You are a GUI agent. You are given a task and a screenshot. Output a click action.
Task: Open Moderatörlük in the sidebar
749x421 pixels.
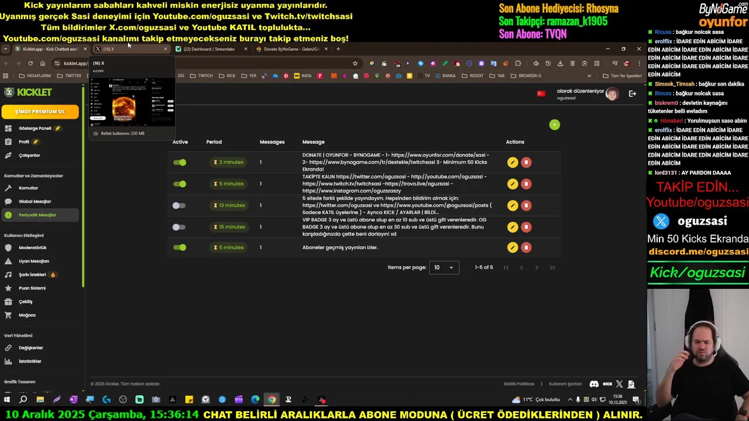pos(32,248)
